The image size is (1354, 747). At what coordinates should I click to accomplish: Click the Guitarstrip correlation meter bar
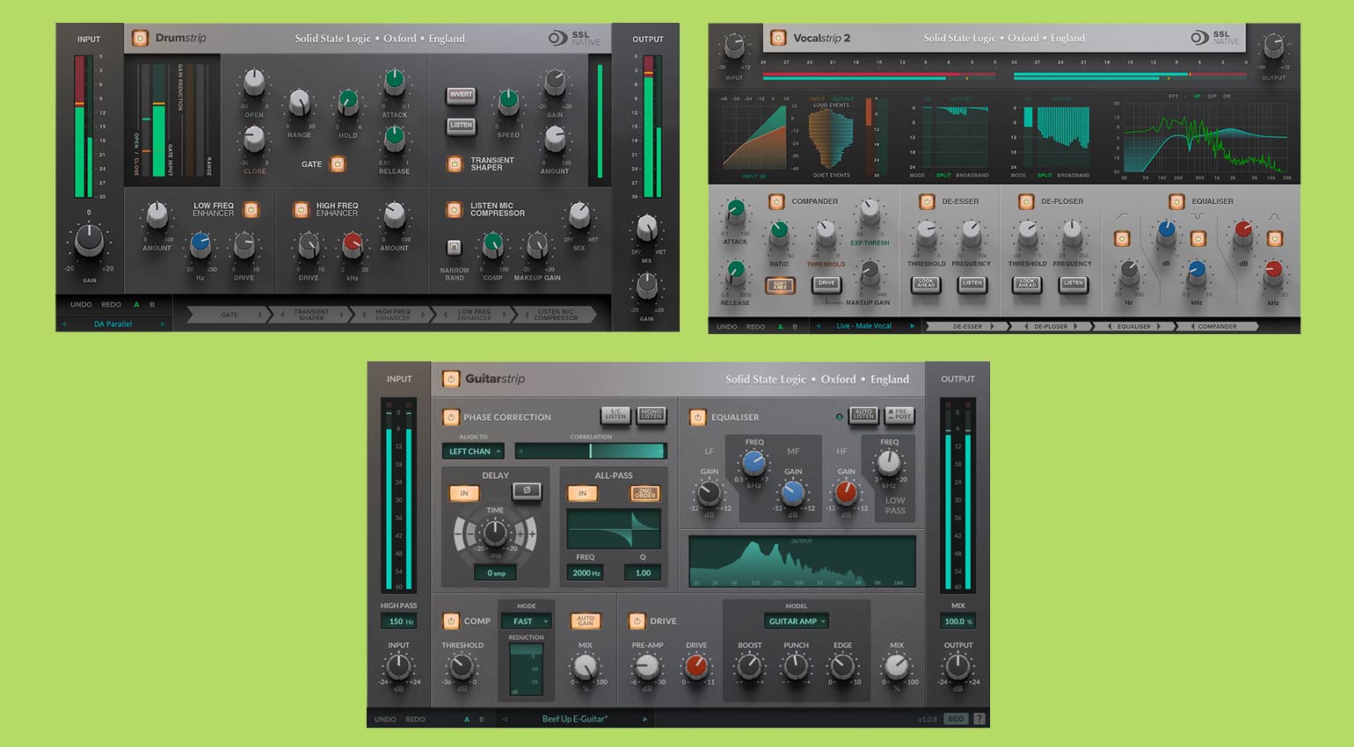[x=590, y=451]
